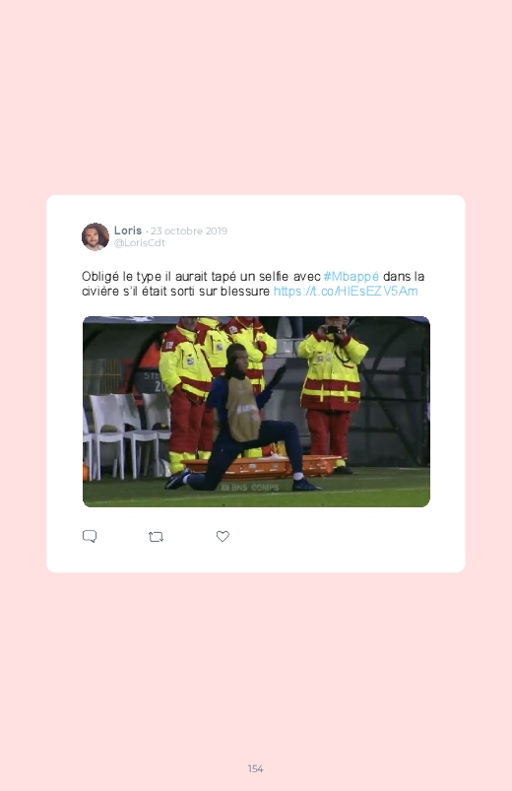The image size is (512, 791).
Task: Follow the t.co/HIEsEZV5Am link
Action: click(346, 291)
